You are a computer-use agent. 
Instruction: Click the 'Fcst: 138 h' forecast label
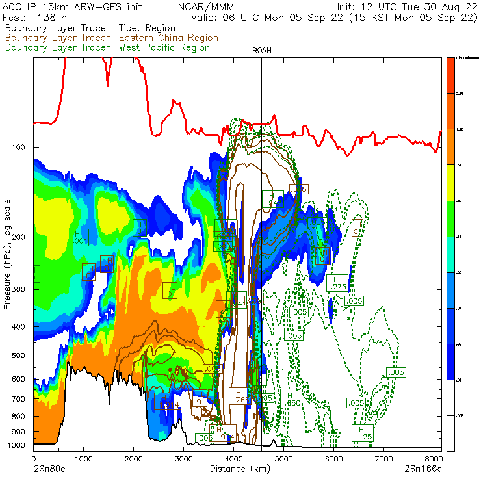[x=34, y=18]
